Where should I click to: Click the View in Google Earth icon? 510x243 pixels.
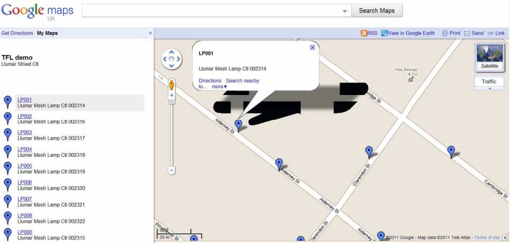click(384, 33)
